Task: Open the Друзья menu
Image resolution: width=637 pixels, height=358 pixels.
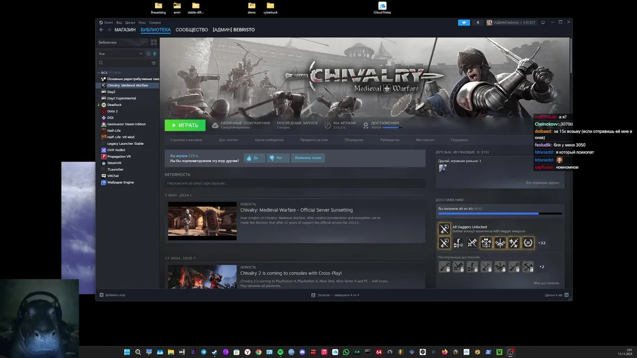Action: tap(130, 22)
